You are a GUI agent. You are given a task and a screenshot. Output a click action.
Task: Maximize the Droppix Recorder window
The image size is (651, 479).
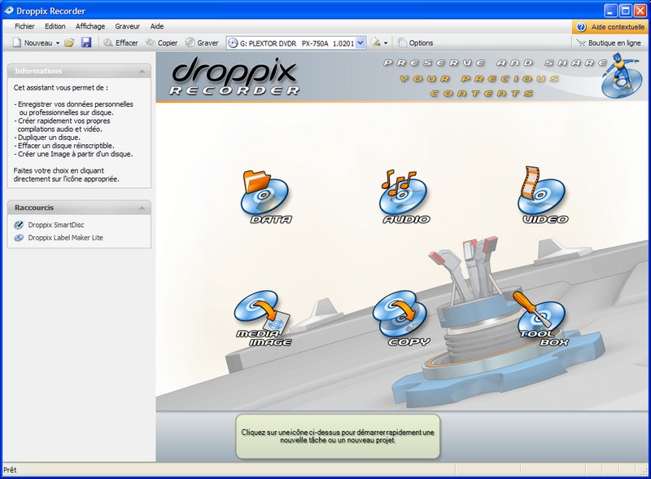pos(625,11)
